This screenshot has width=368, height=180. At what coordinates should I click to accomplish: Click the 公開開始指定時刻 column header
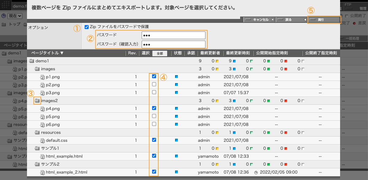click(x=272, y=53)
